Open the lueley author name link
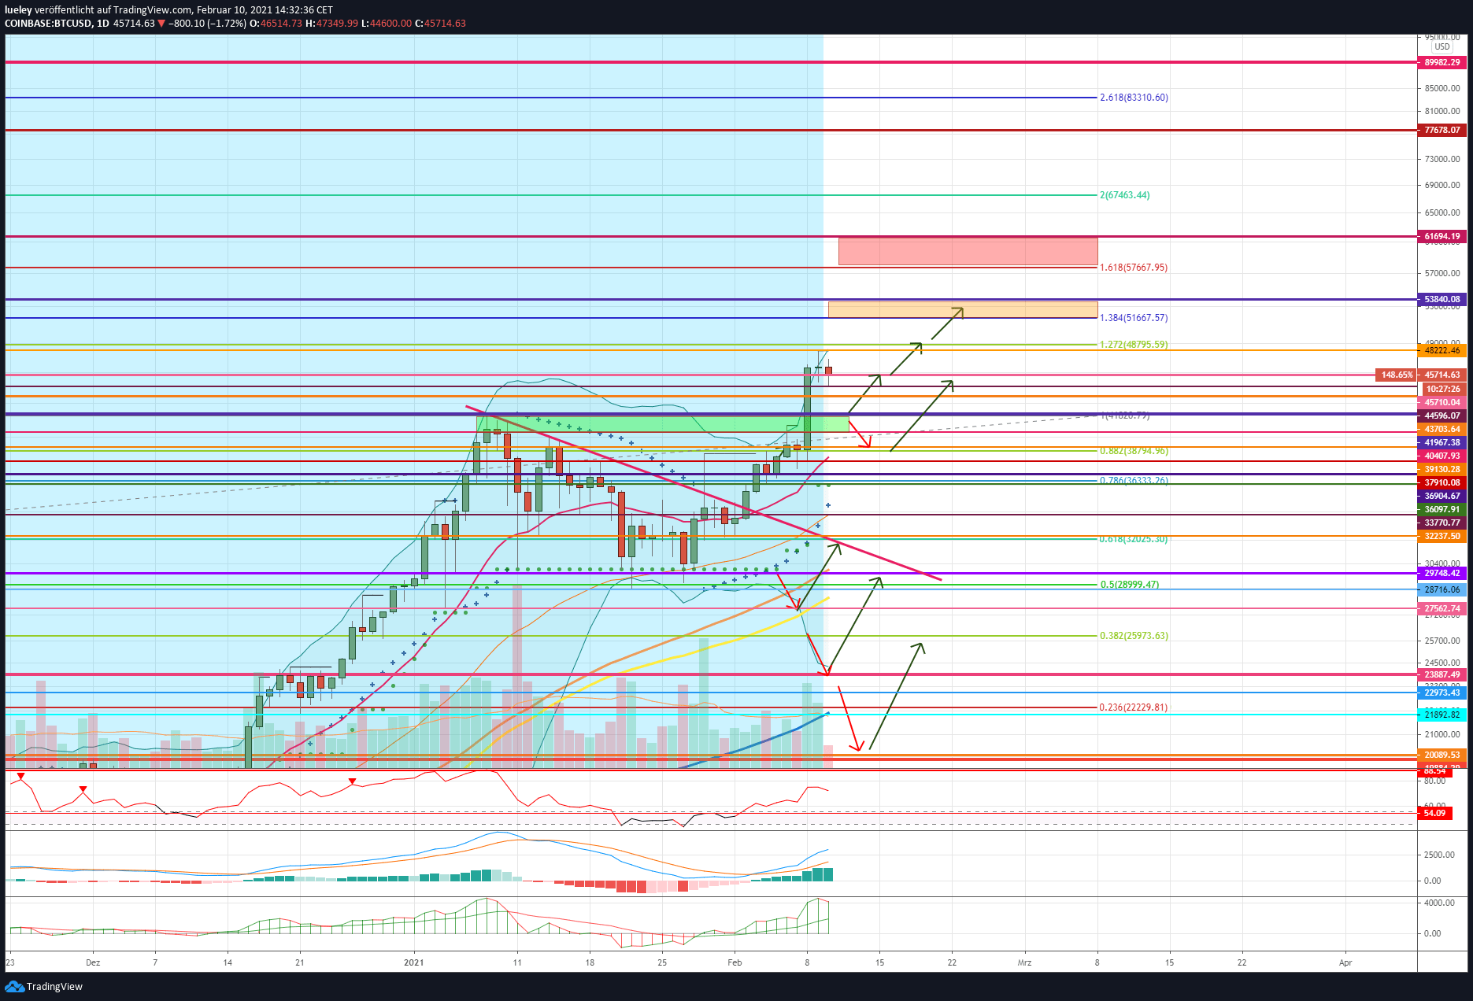The height and width of the screenshot is (1001, 1473). coord(18,10)
